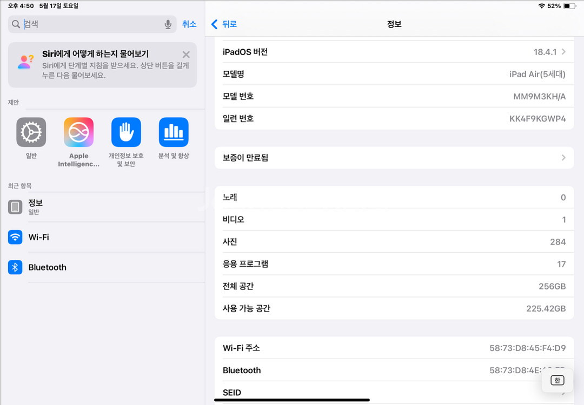Check the Wi-Fi status bar icon
Screen dimensions: 584x405
click(541, 6)
